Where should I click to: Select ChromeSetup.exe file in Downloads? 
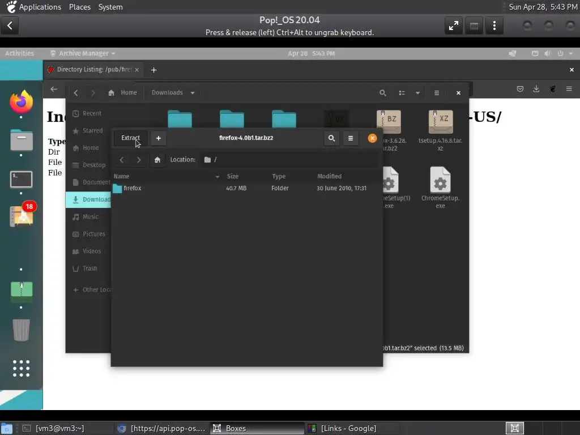point(440,187)
